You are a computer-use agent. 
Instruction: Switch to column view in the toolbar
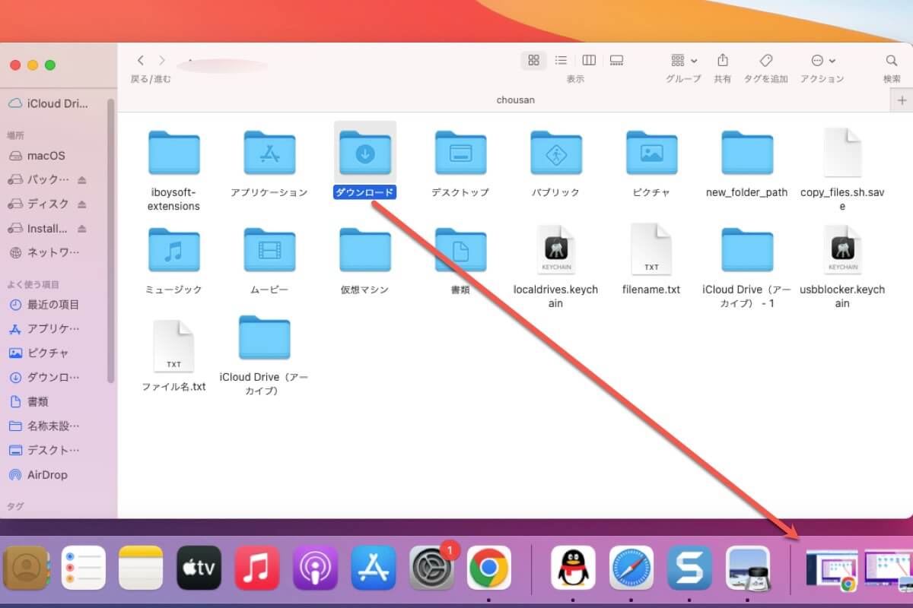pos(589,60)
